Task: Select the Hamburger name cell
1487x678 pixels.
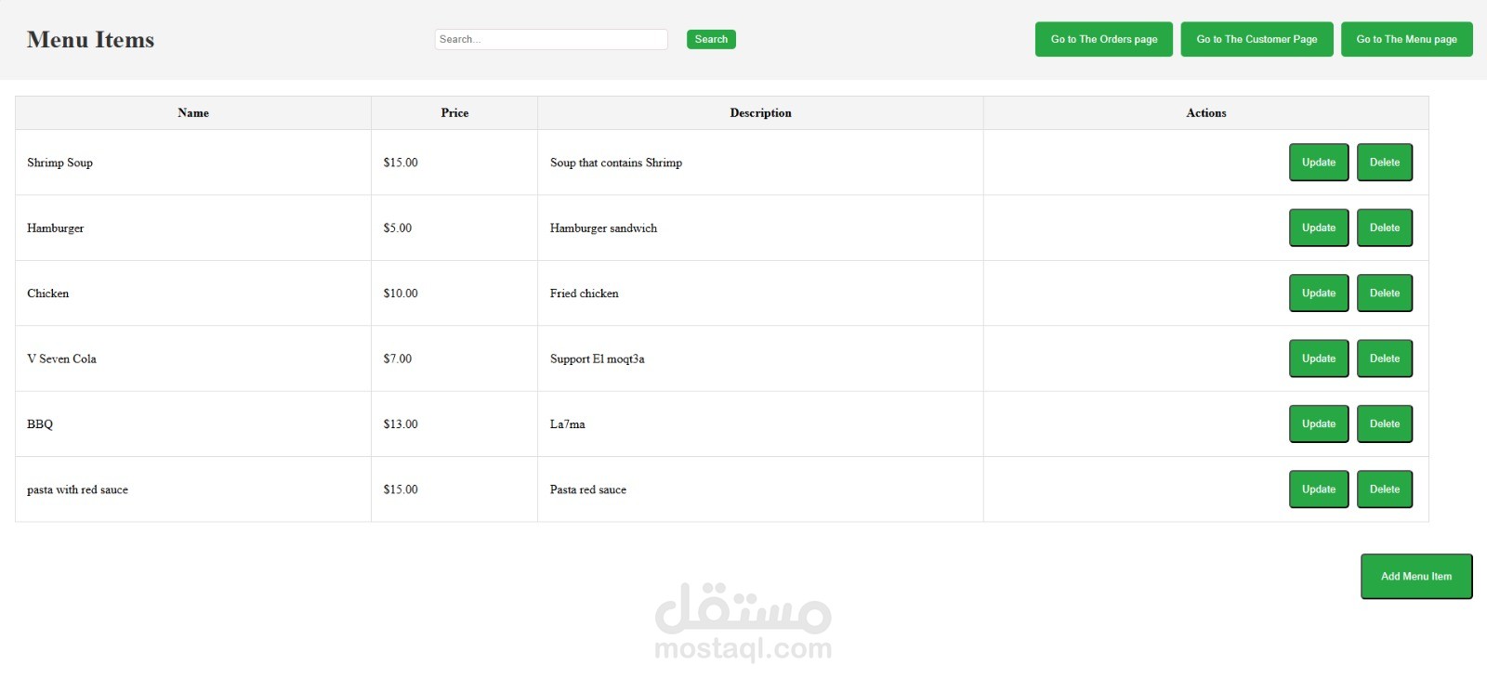Action: click(x=193, y=228)
